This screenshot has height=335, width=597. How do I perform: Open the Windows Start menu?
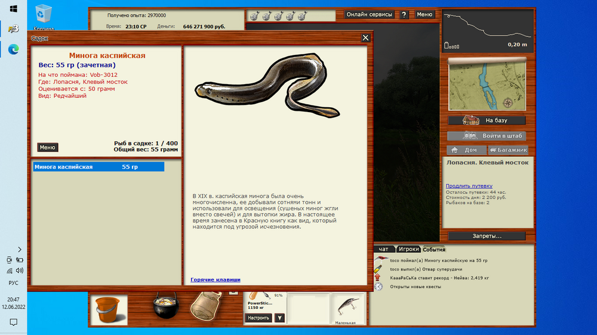(13, 9)
